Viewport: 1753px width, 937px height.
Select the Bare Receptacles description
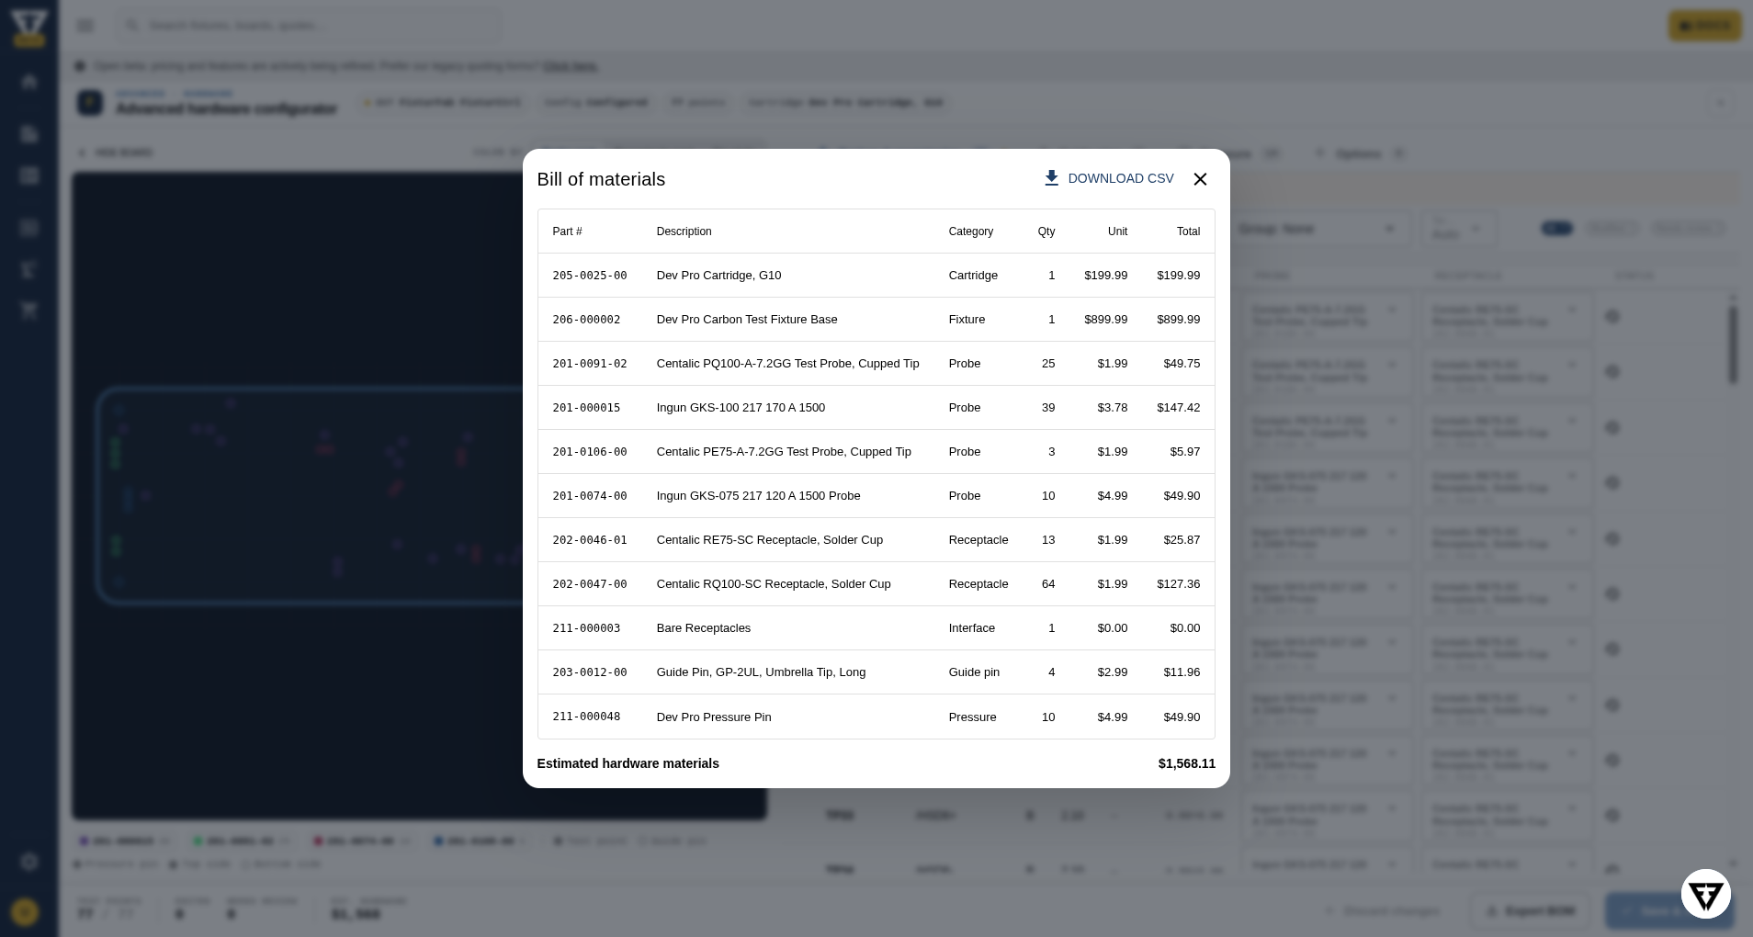tap(703, 628)
